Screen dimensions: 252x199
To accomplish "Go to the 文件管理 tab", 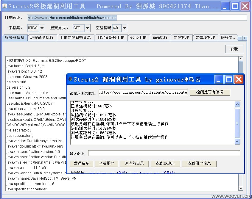I will click(181, 37).
